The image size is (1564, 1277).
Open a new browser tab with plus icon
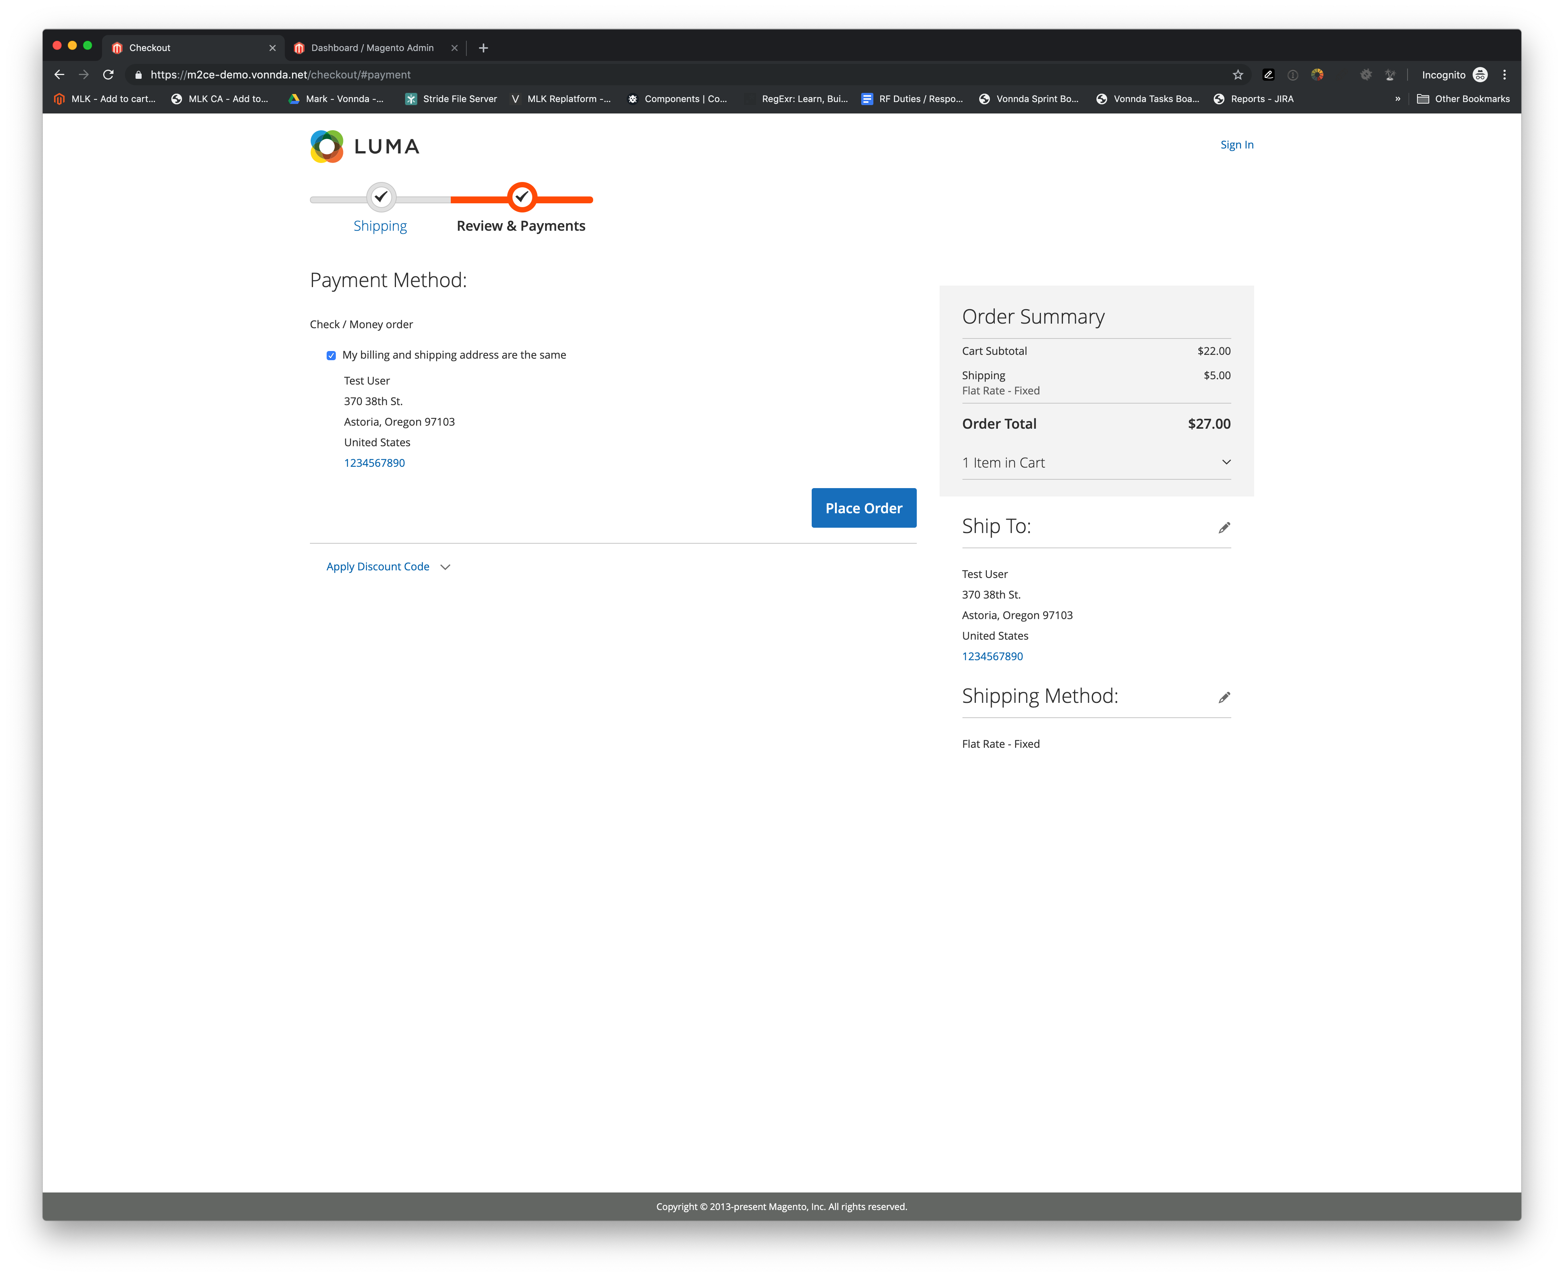[483, 47]
